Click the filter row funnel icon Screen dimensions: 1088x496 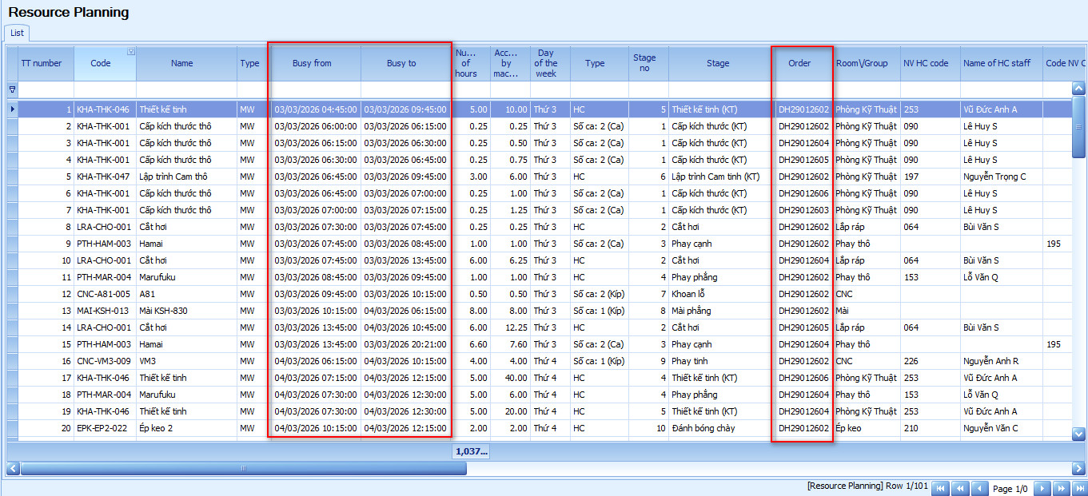pyautogui.click(x=12, y=89)
